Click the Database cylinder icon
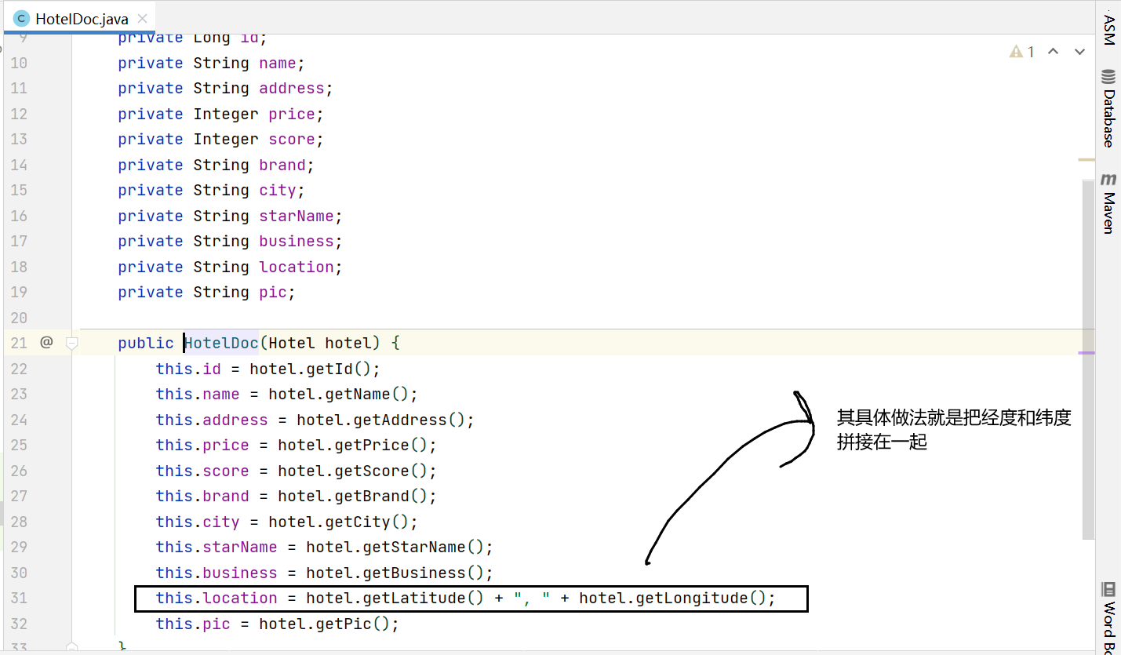The height and width of the screenshot is (655, 1121). pos(1108,77)
